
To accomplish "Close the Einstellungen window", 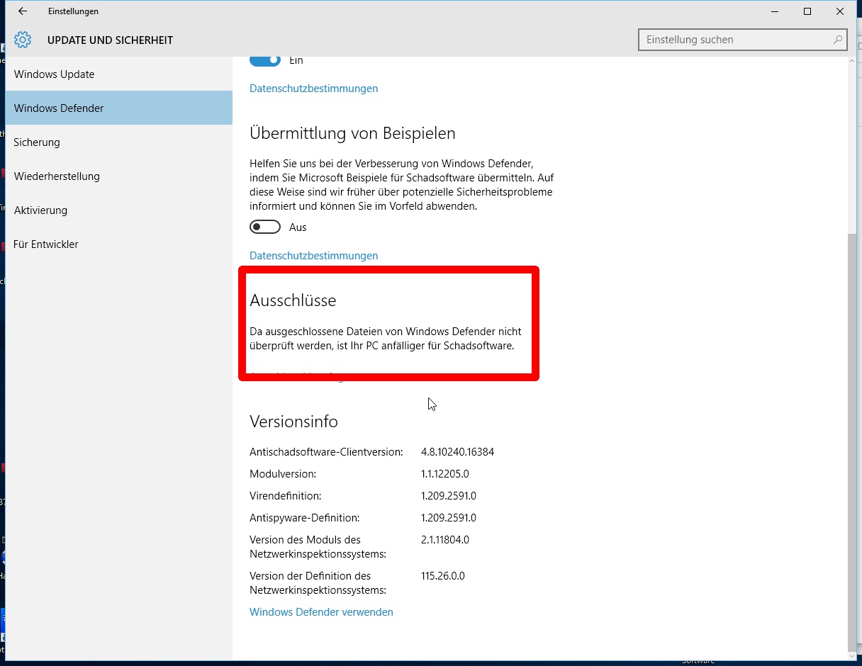I will point(840,11).
